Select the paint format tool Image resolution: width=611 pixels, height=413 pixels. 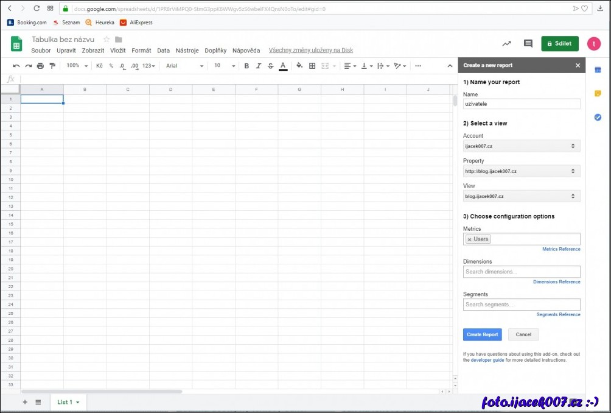(x=52, y=66)
